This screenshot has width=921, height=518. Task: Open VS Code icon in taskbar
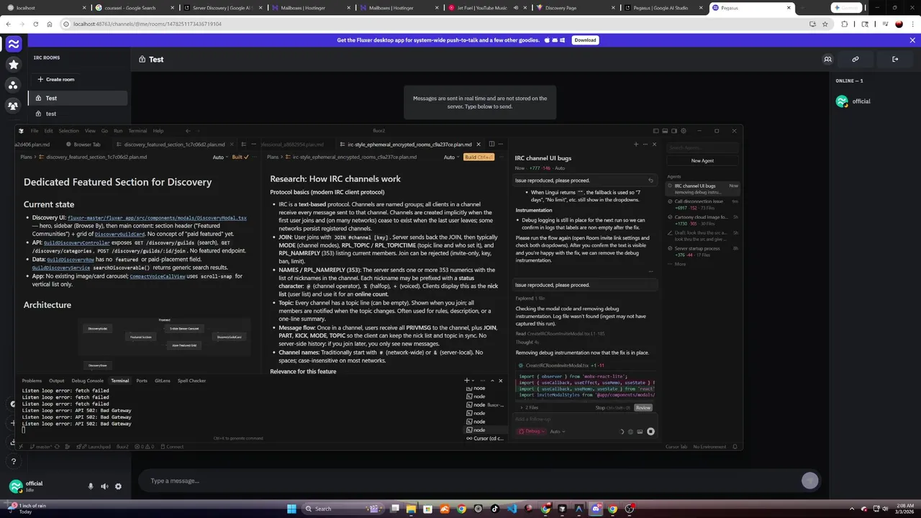pyautogui.click(x=512, y=509)
